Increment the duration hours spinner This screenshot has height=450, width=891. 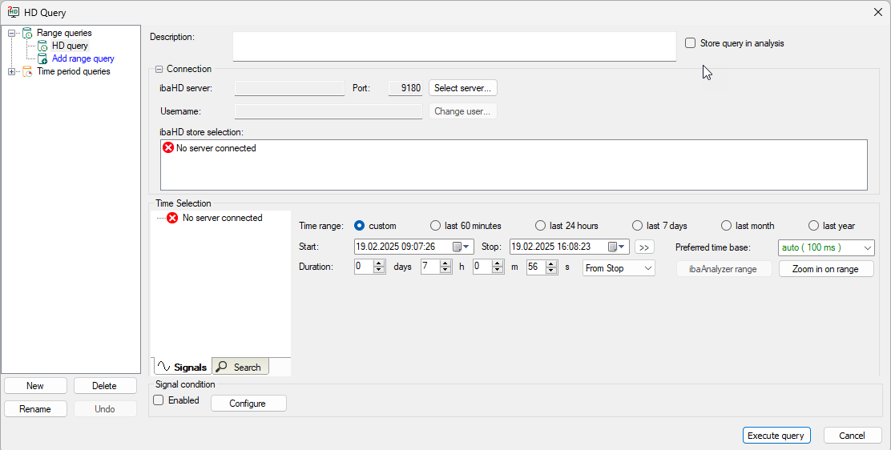pyautogui.click(x=447, y=264)
